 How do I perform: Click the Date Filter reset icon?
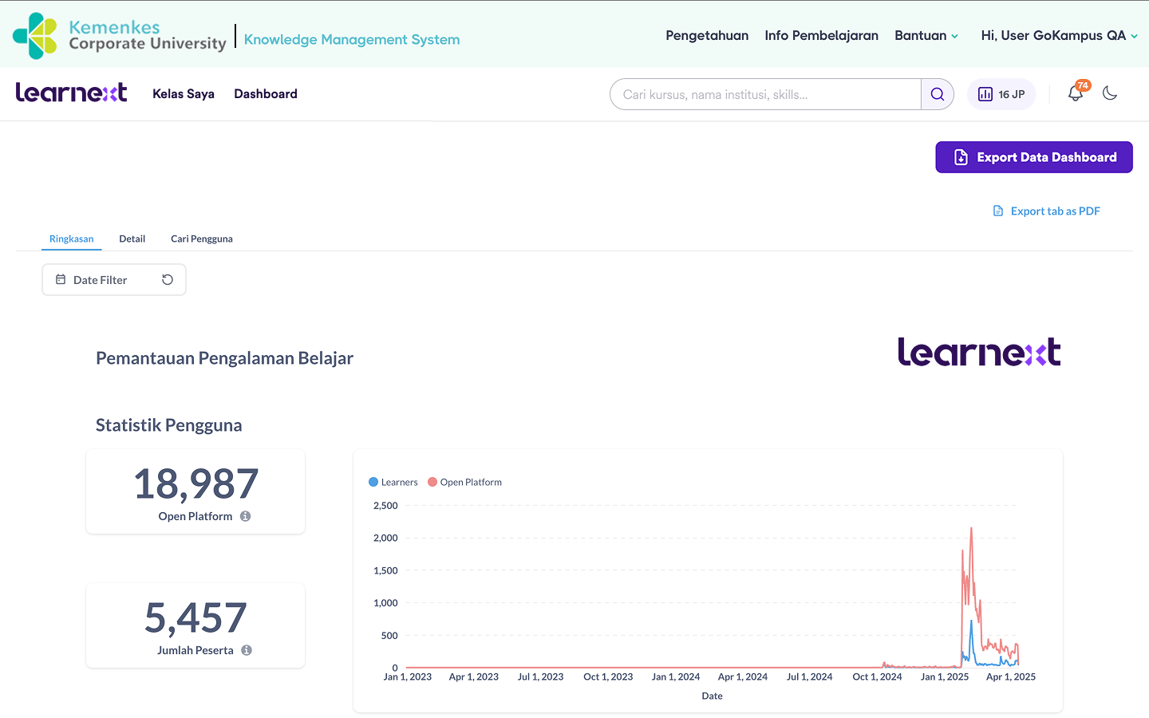168,280
